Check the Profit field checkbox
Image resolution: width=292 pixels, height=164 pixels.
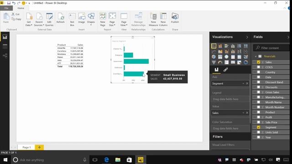[259, 117]
